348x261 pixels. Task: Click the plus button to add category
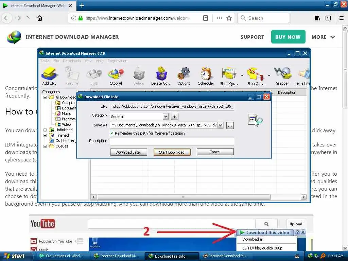click(175, 116)
